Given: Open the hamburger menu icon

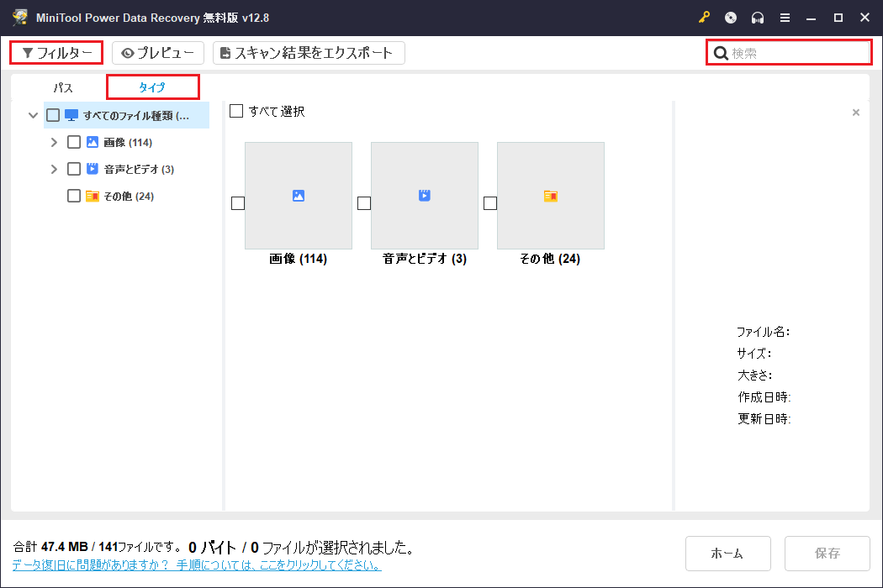Looking at the screenshot, I should click(785, 18).
